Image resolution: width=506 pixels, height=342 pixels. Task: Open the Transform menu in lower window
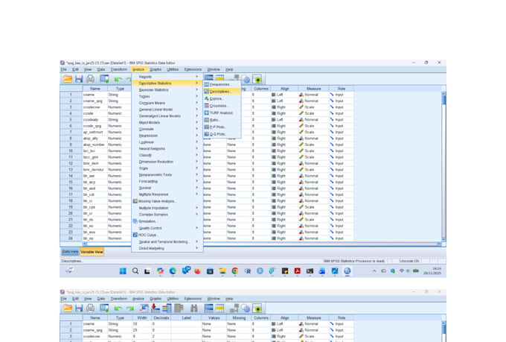(x=119, y=299)
